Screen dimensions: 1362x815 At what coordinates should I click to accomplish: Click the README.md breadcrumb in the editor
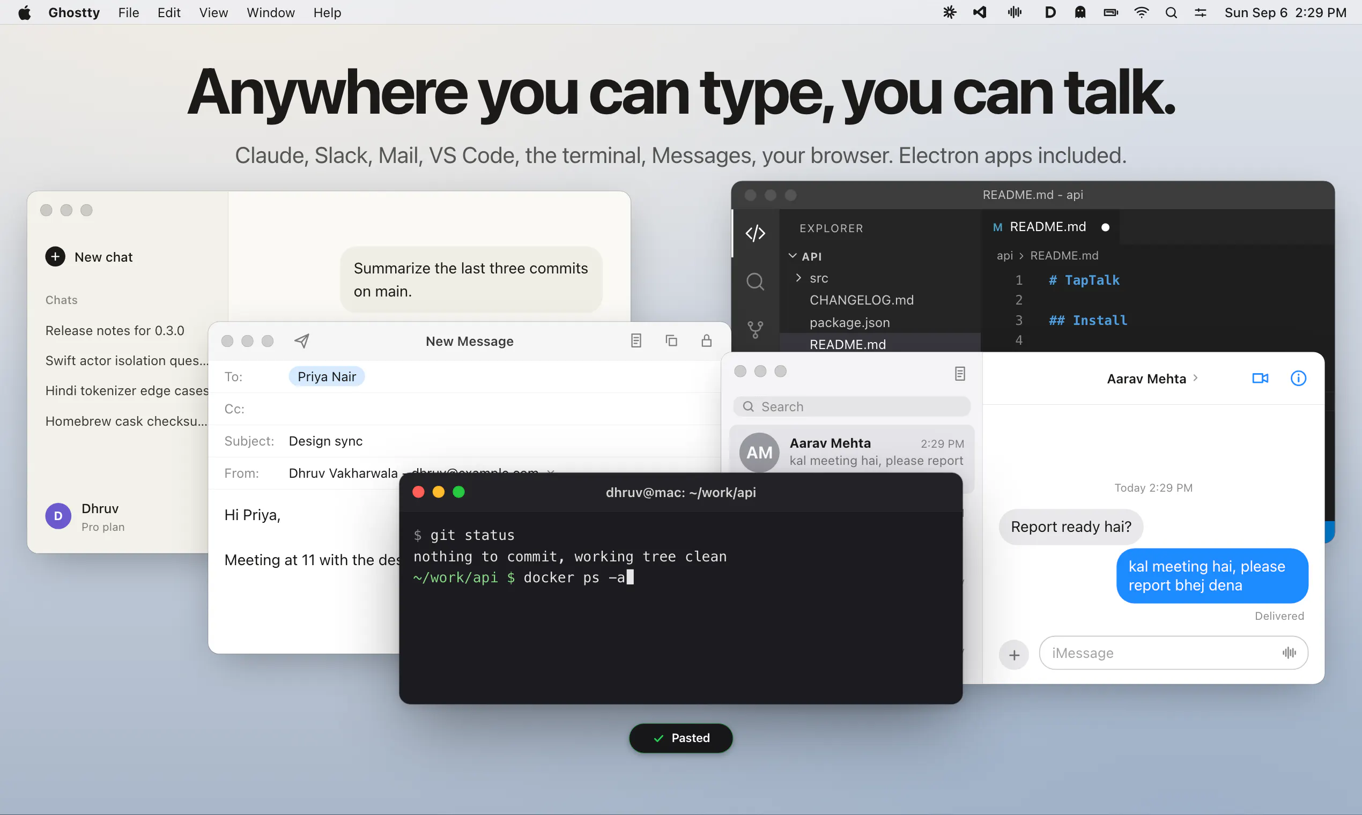click(1064, 255)
